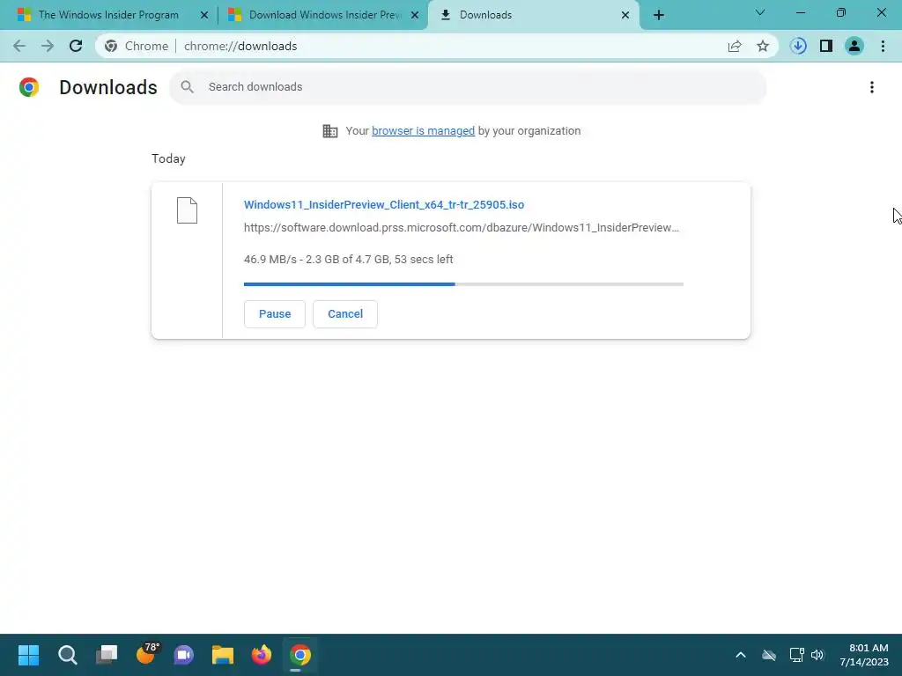Click the share page icon in address bar

tap(735, 46)
